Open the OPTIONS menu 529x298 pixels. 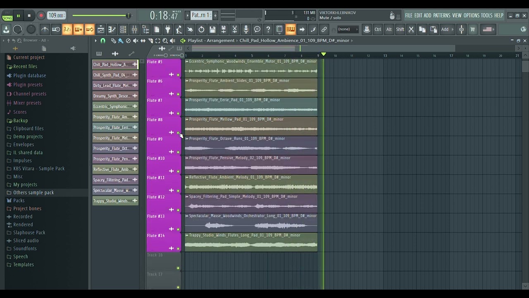[471, 15]
